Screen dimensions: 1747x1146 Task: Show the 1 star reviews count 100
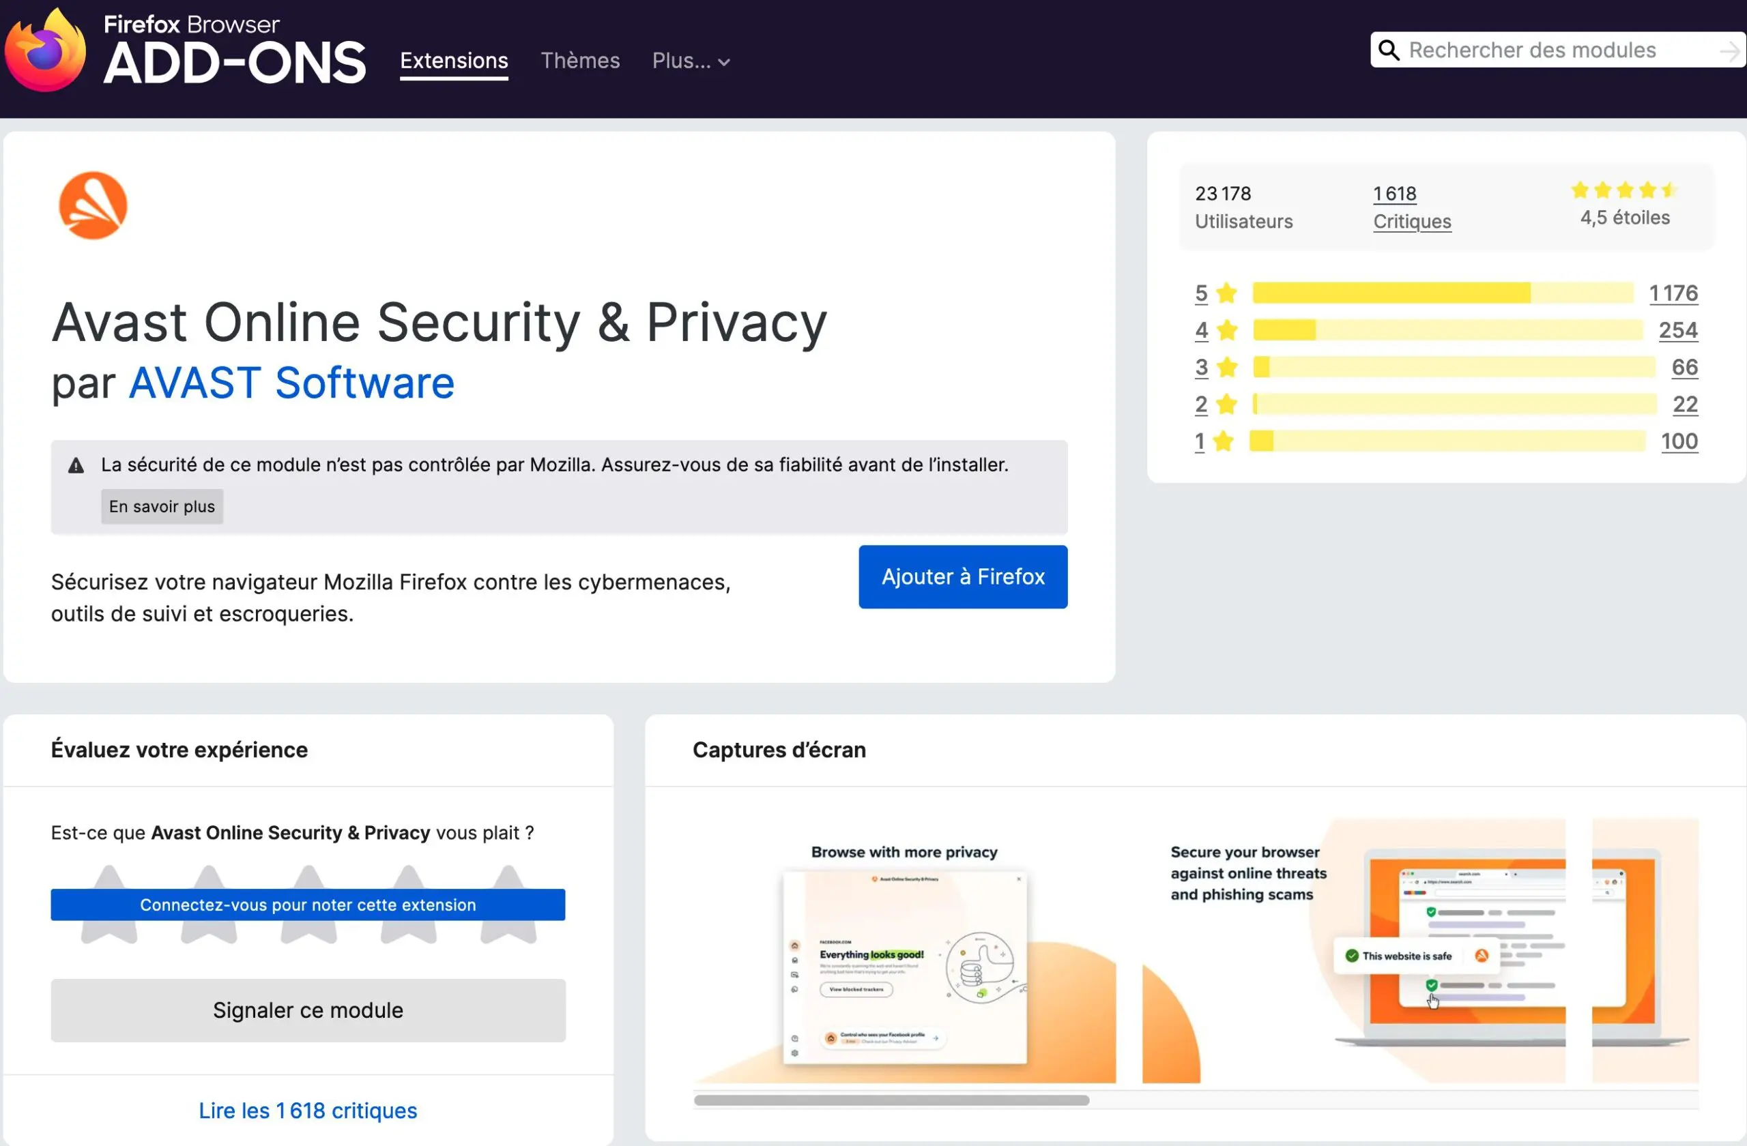1679,441
